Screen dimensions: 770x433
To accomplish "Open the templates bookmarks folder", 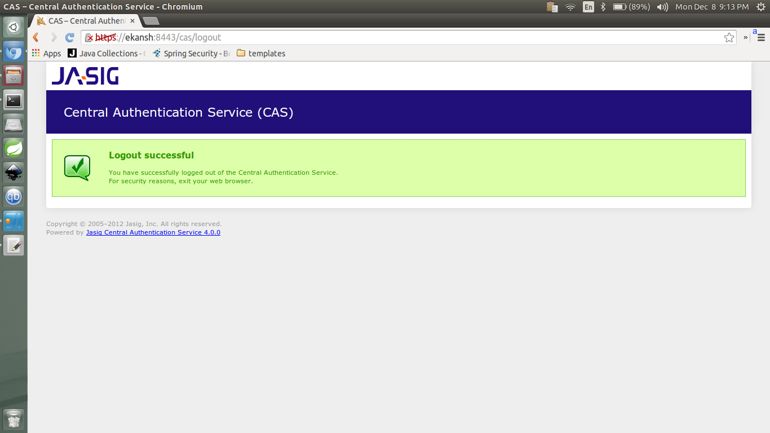I will [x=260, y=53].
